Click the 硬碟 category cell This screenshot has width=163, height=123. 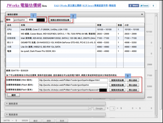13,34
